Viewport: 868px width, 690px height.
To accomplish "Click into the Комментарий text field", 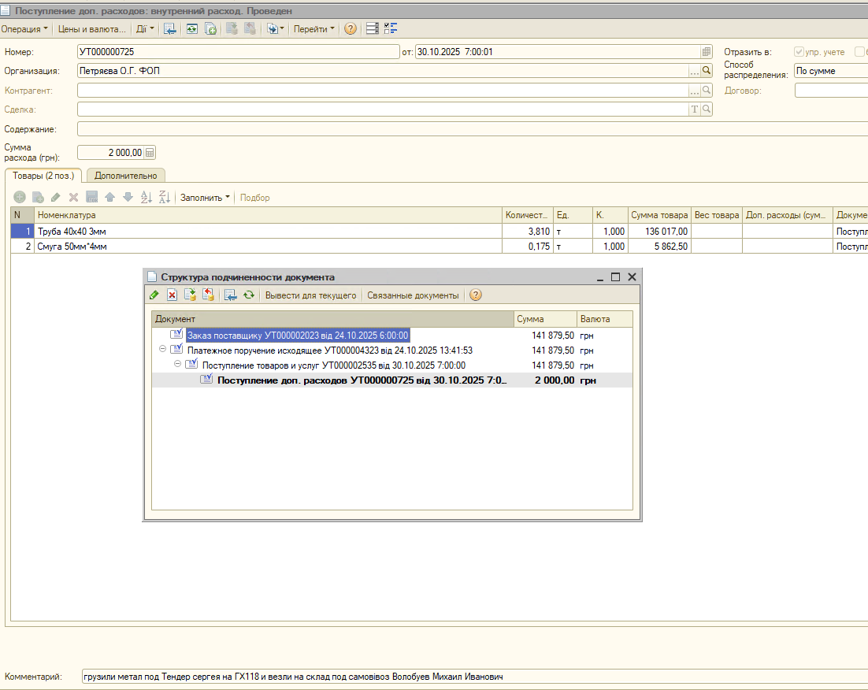I will point(474,676).
